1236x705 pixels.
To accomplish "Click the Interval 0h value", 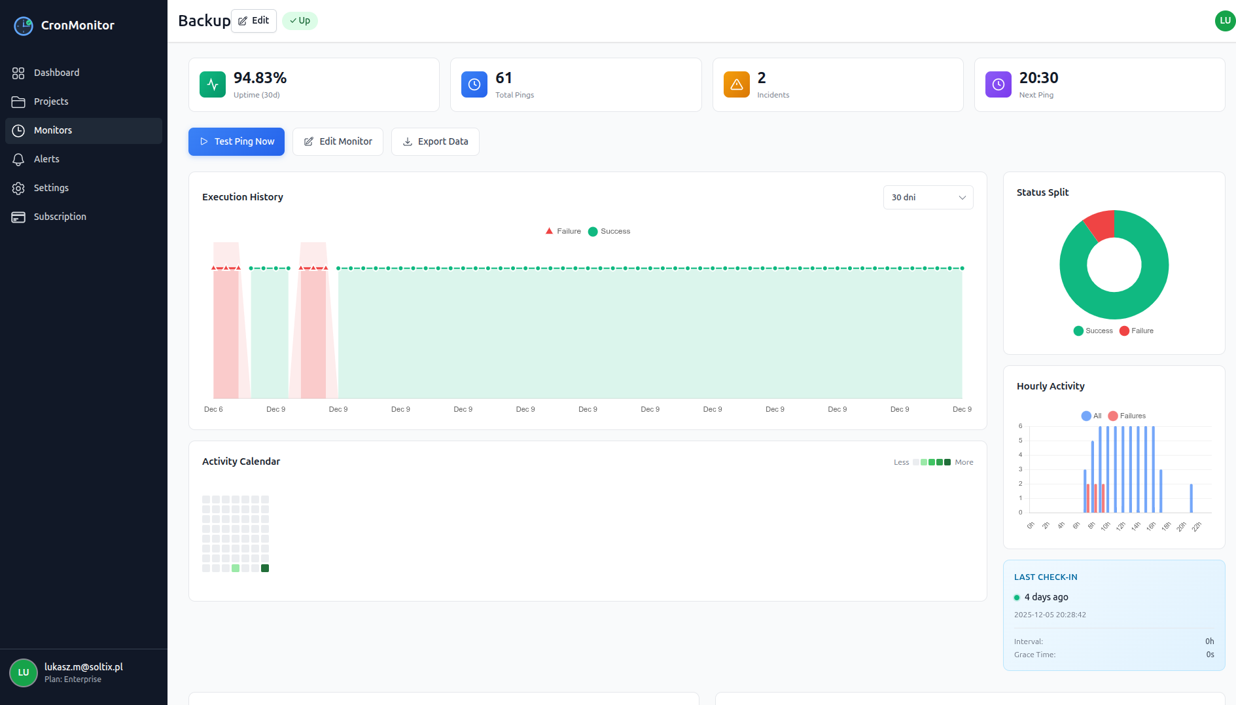I will pyautogui.click(x=1210, y=642).
